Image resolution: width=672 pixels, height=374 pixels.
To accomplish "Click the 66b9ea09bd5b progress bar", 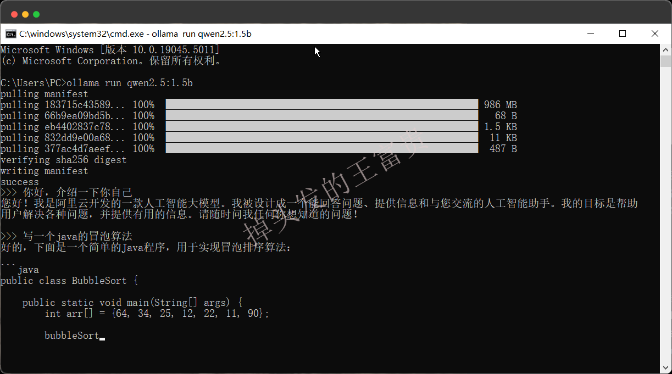I will click(322, 115).
